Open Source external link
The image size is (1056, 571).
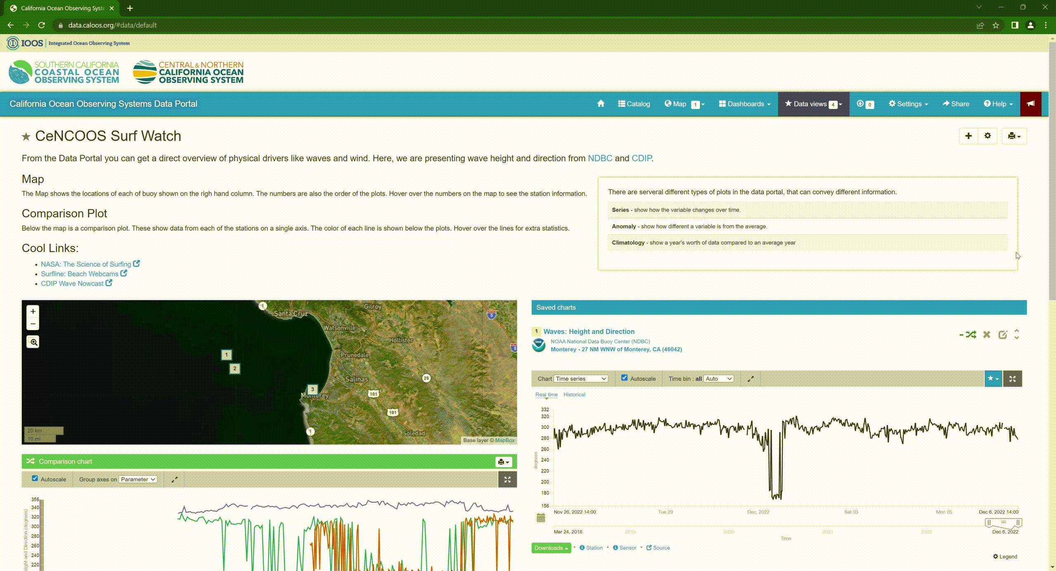(x=658, y=548)
